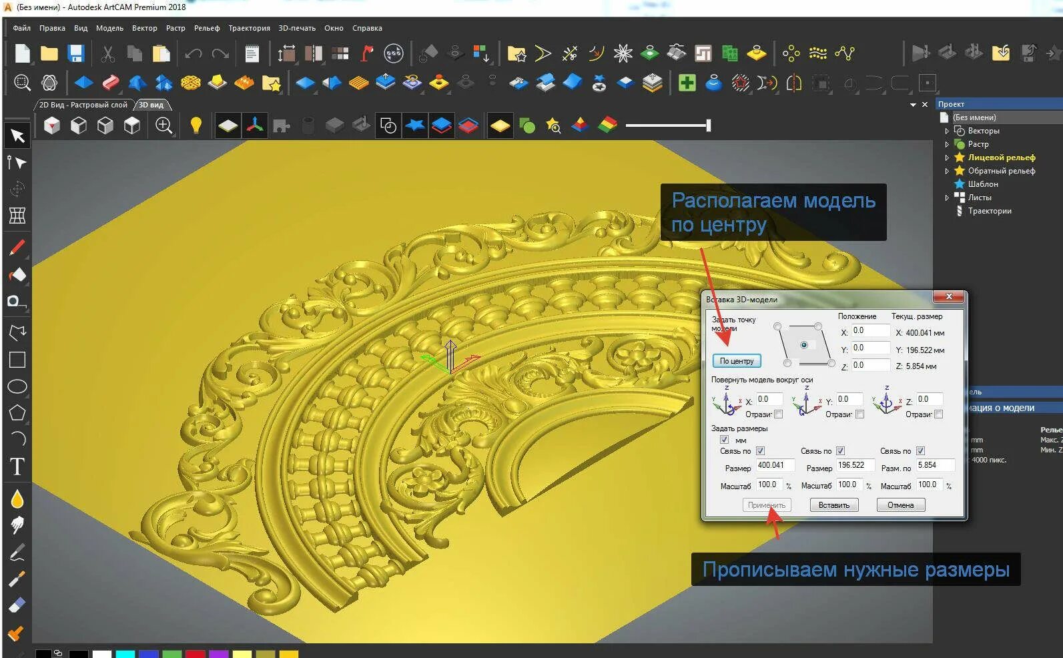The image size is (1063, 658).
Task: Open the Рельеф menu
Action: coord(207,28)
